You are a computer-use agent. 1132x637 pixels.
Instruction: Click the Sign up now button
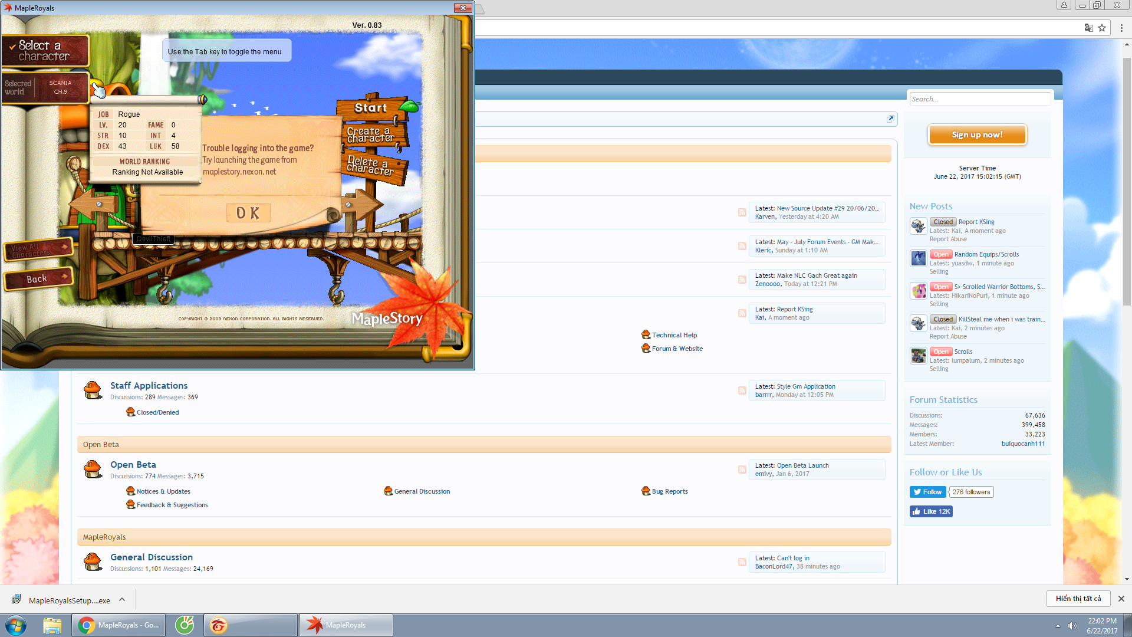[977, 135]
